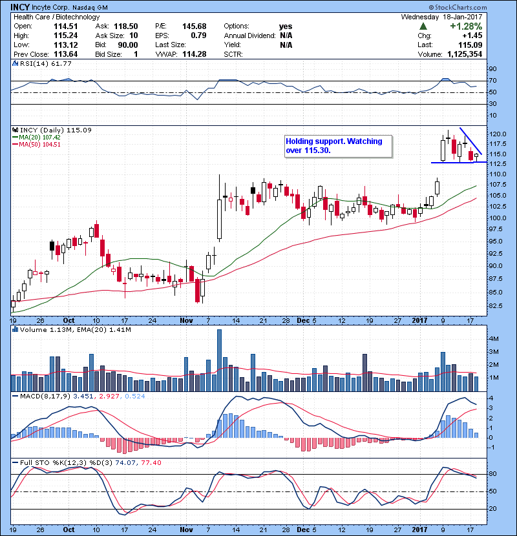Viewport: 517px width, 536px height.
Task: Click the green MA(20) legend line marker
Action: click(x=15, y=138)
